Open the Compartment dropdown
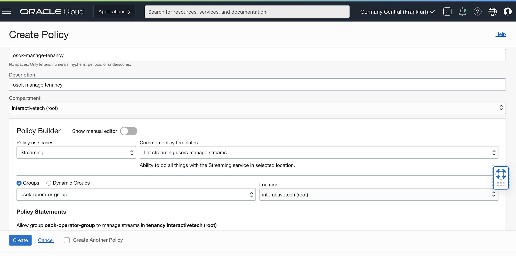This screenshot has width=516, height=256. pos(257,108)
